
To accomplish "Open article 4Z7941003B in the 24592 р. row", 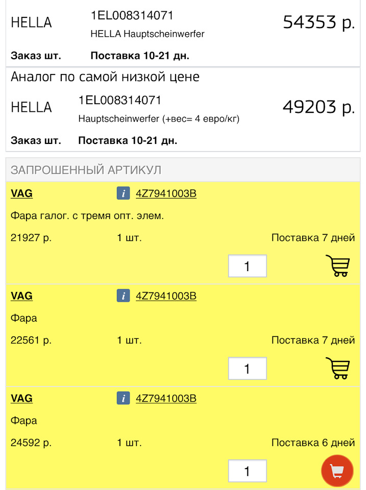I will 166,398.
